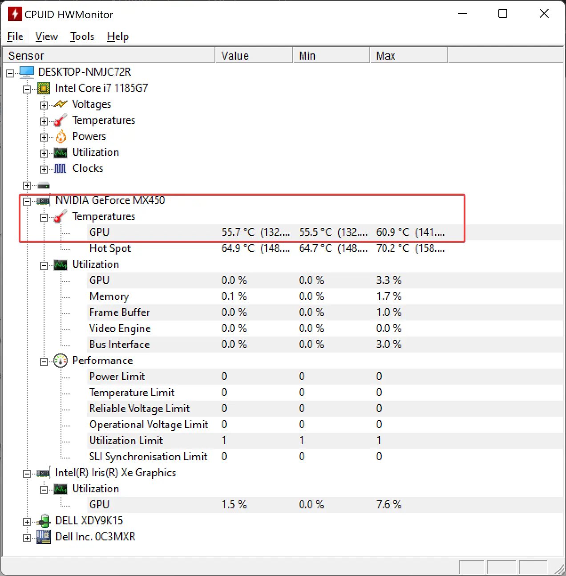This screenshot has height=576, width=566.
Task: Click the NVIDIA GeForce MX450 card icon
Action: [x=43, y=201]
